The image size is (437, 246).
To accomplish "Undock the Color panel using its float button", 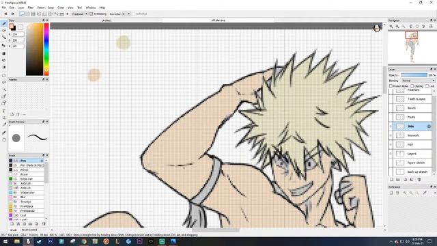I will point(44,20).
